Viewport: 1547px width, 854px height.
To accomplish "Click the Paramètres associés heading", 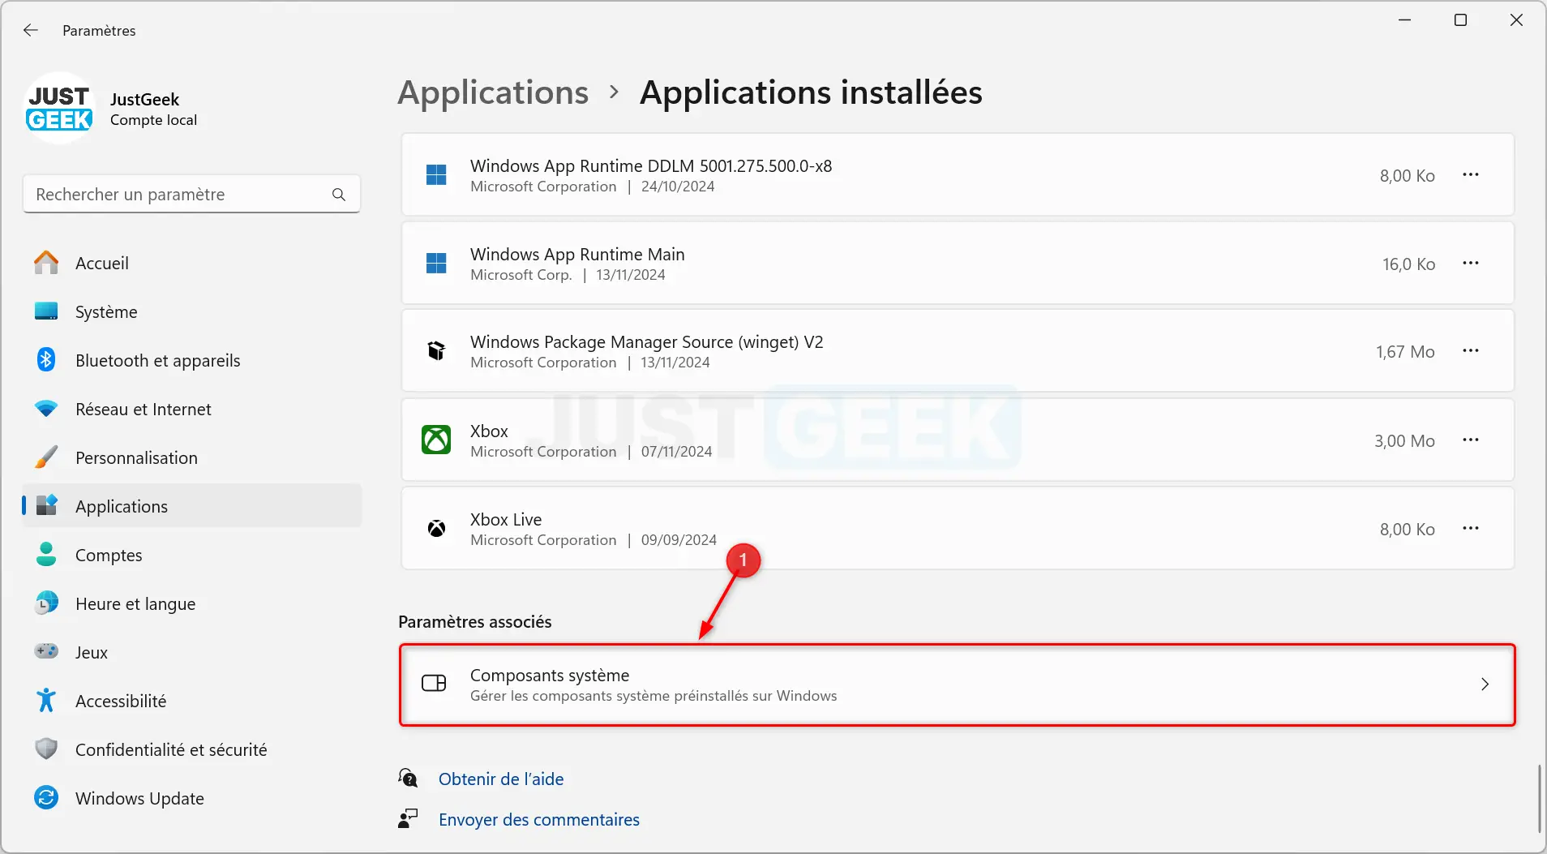I will tap(475, 621).
